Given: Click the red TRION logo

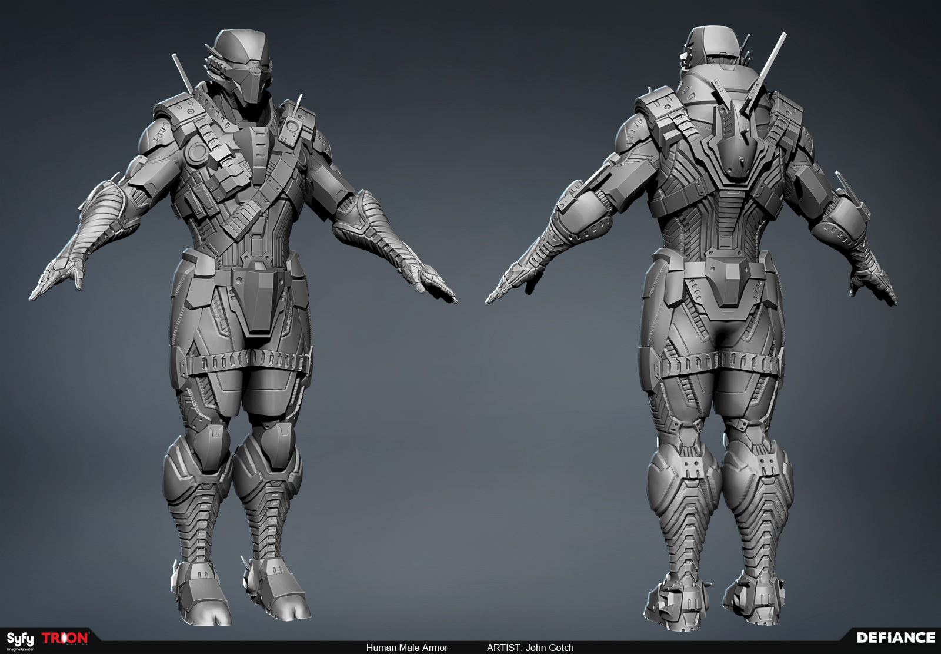Looking at the screenshot, I should pos(65,639).
